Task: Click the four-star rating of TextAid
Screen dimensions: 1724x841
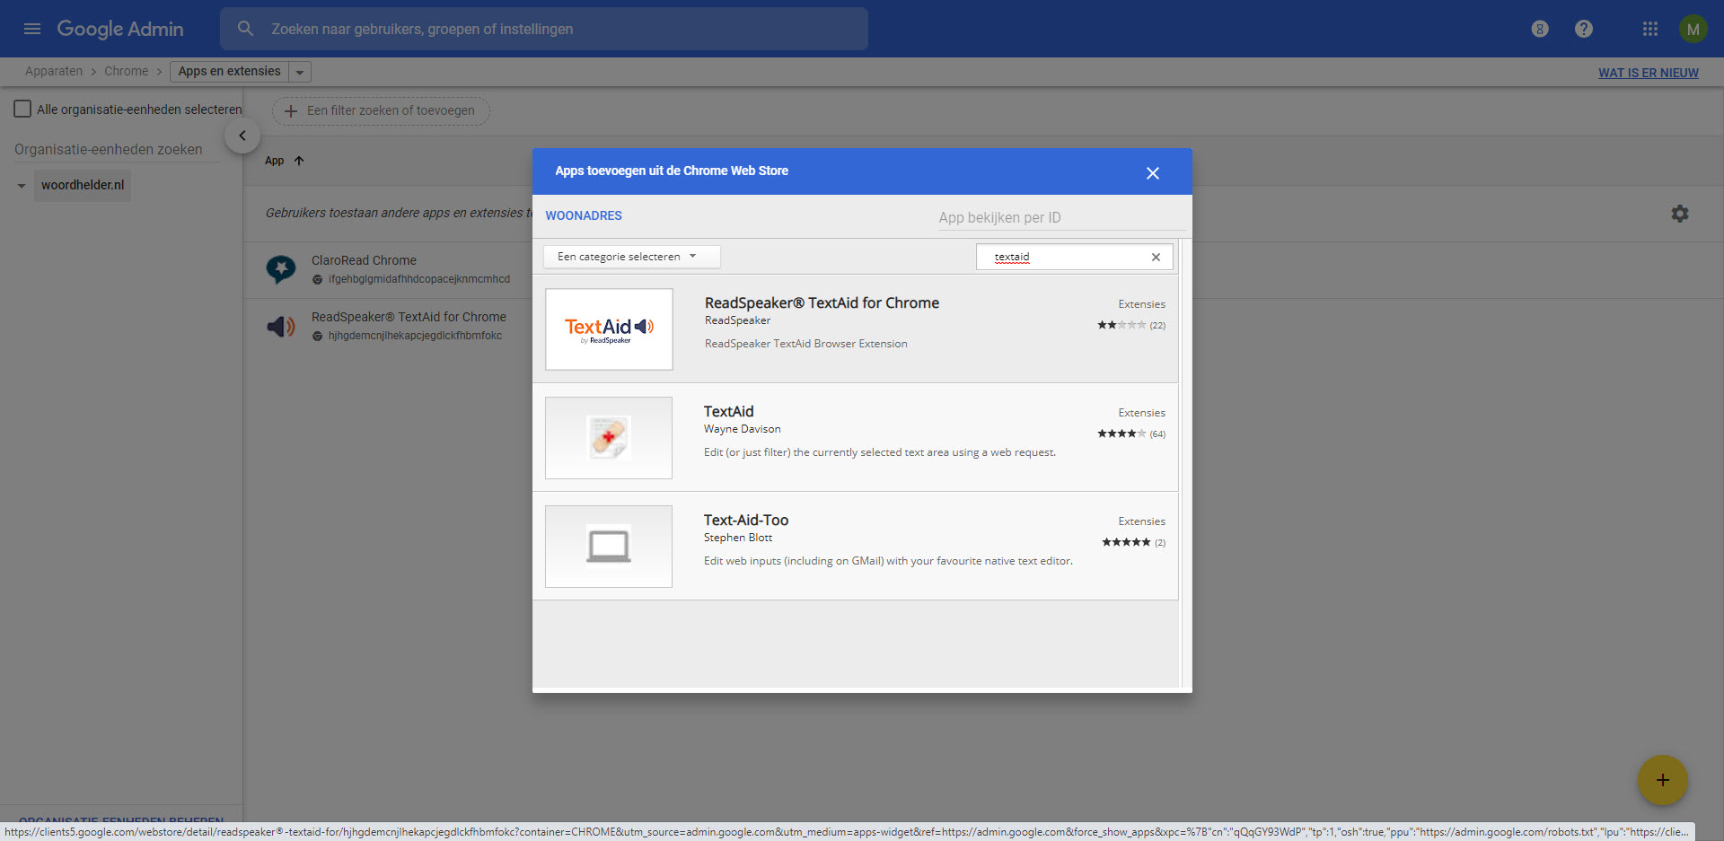Action: 1121,434
